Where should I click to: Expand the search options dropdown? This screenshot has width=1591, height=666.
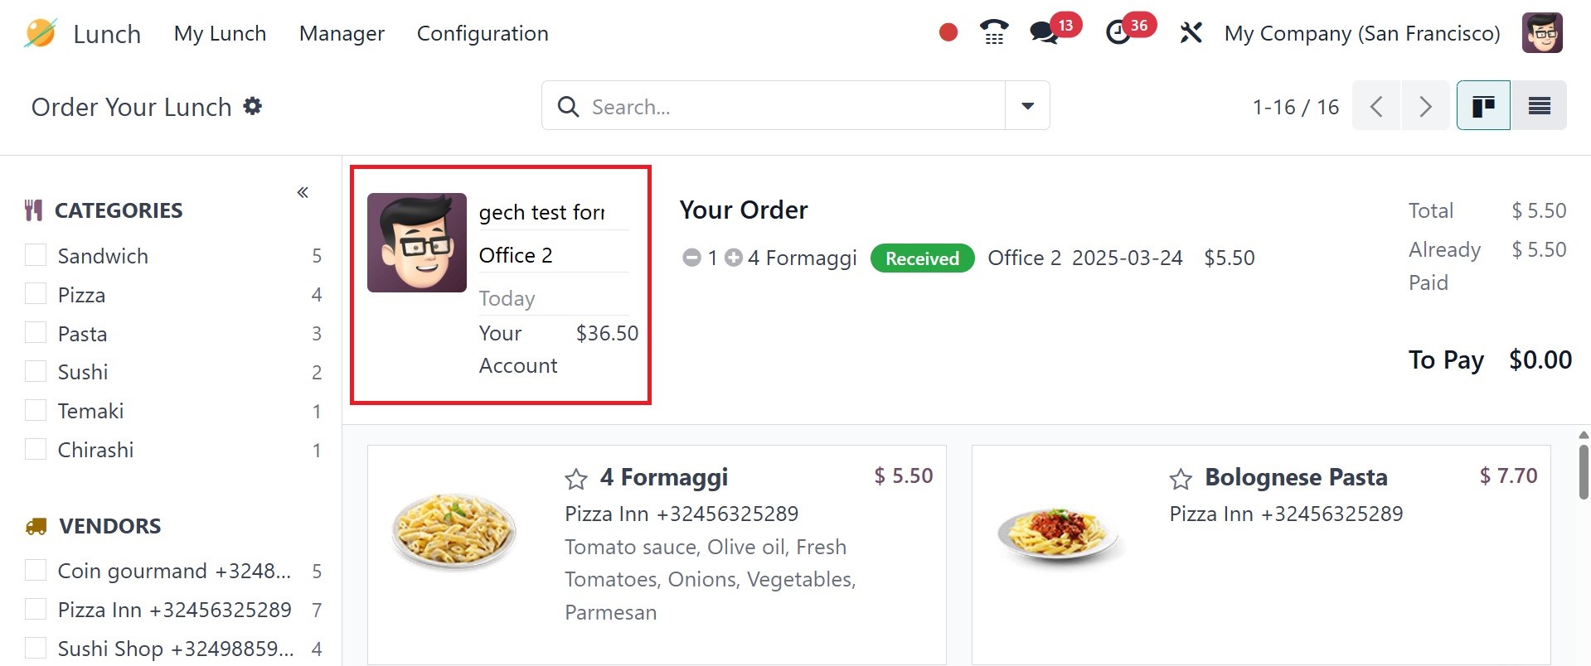[1027, 106]
